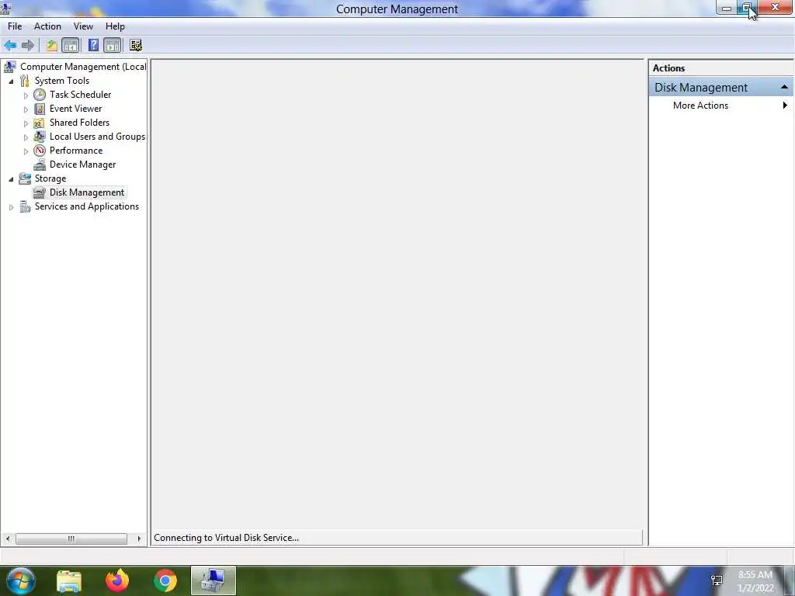Click the Task Scheduler clock icon
795x596 pixels.
tap(40, 95)
